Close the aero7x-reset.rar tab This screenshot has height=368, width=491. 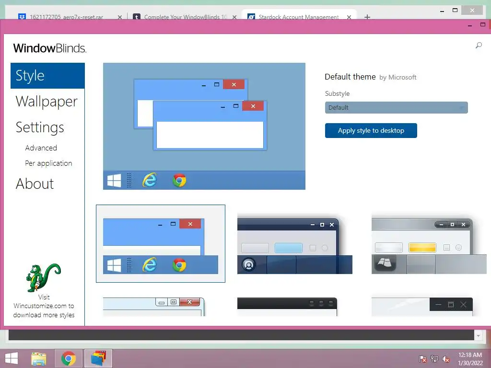tap(119, 17)
